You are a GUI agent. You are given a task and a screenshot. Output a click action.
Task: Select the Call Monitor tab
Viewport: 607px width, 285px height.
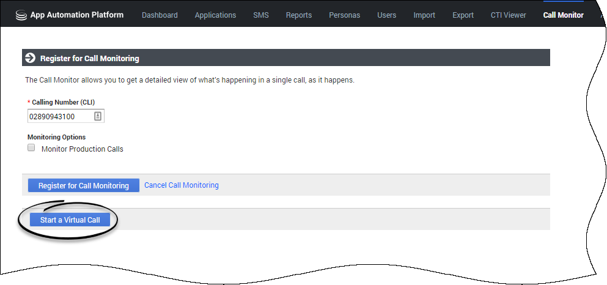click(563, 15)
